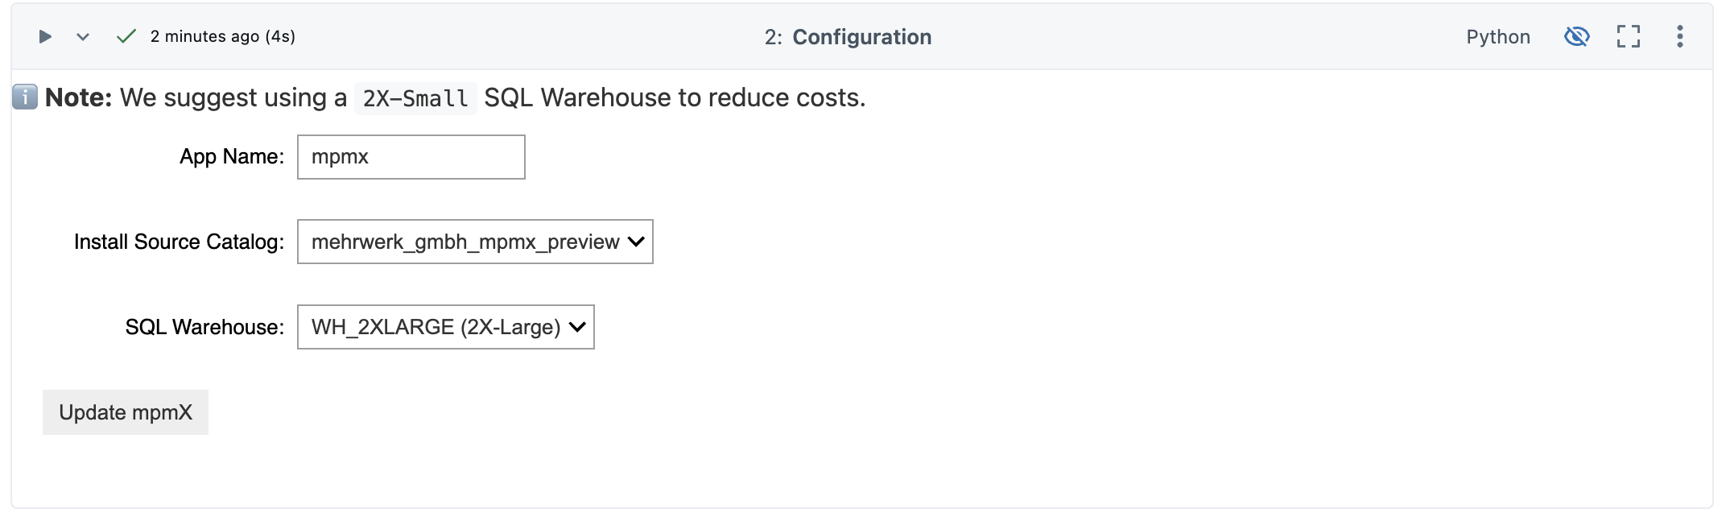Open the Install Source Catalog dropdown
The height and width of the screenshot is (517, 1726).
coord(475,242)
